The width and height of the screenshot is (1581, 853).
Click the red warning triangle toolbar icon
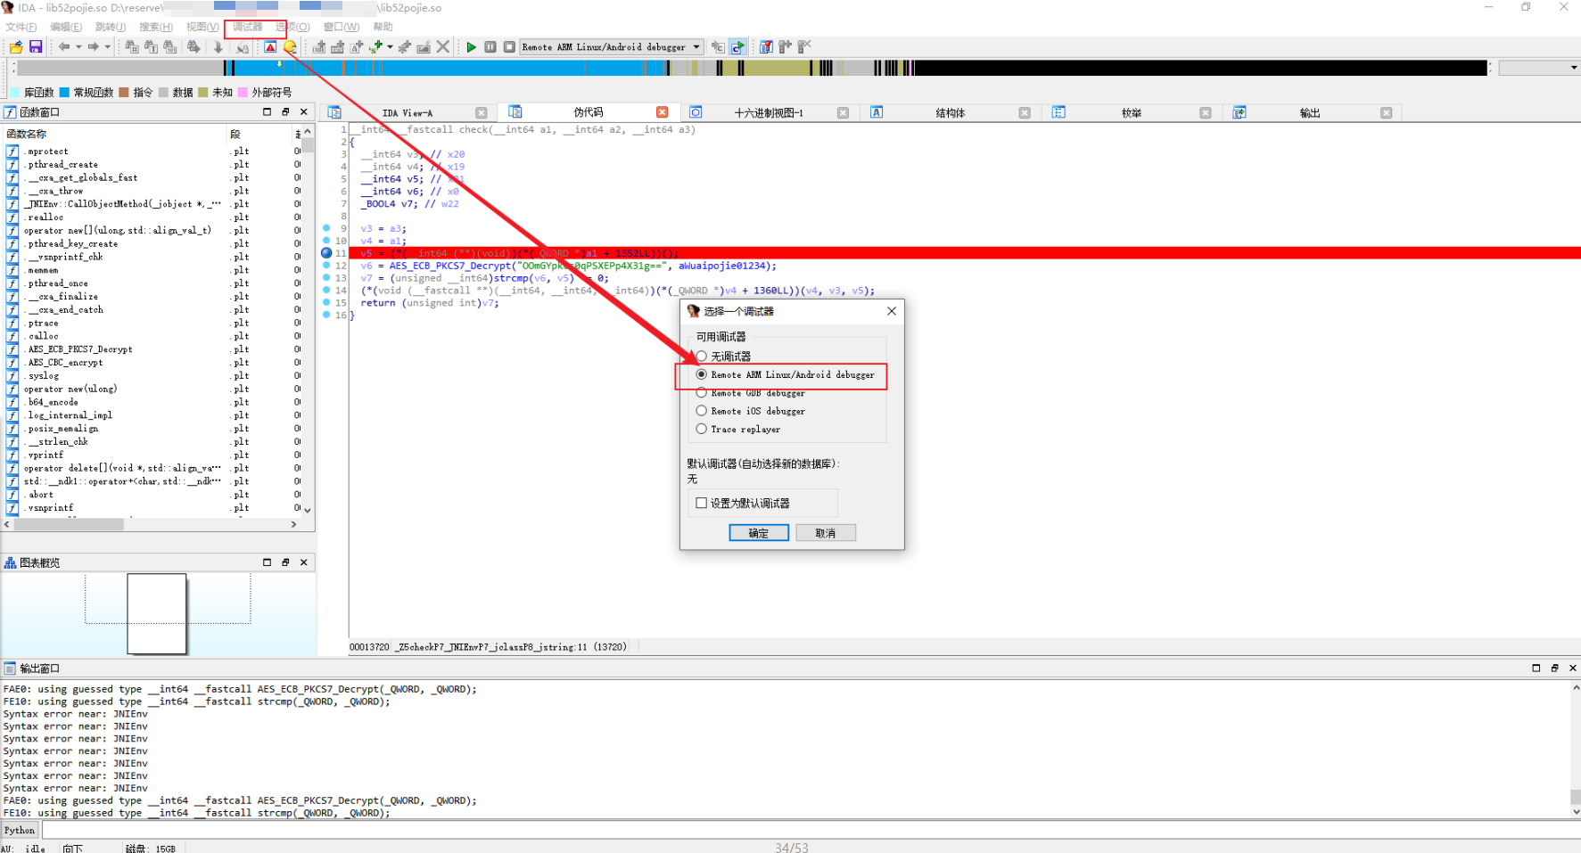coord(270,47)
